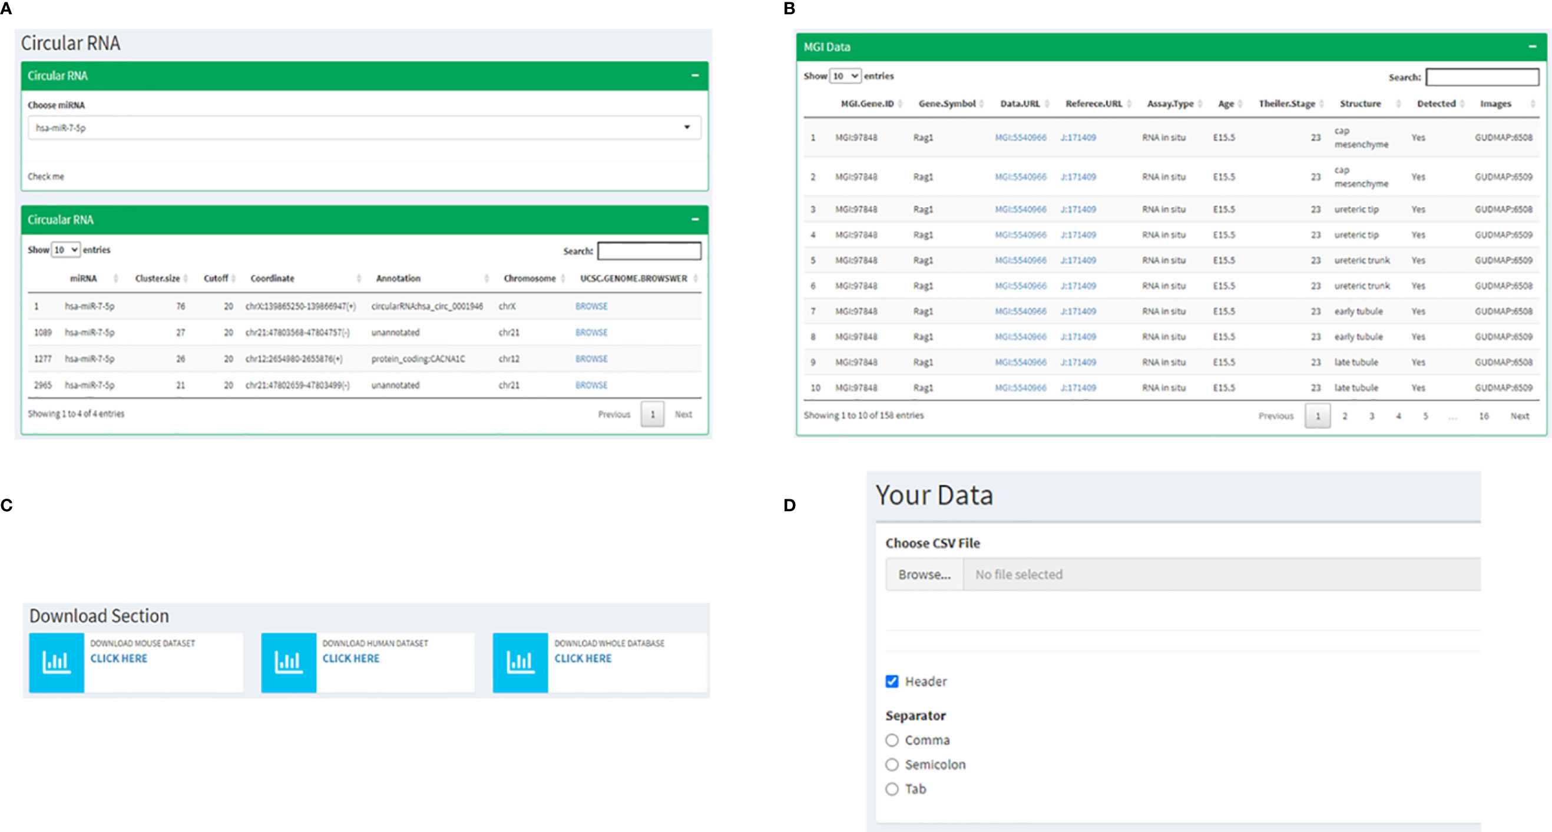
Task: Click Next in Circular RNA pagination
Action: [x=683, y=415]
